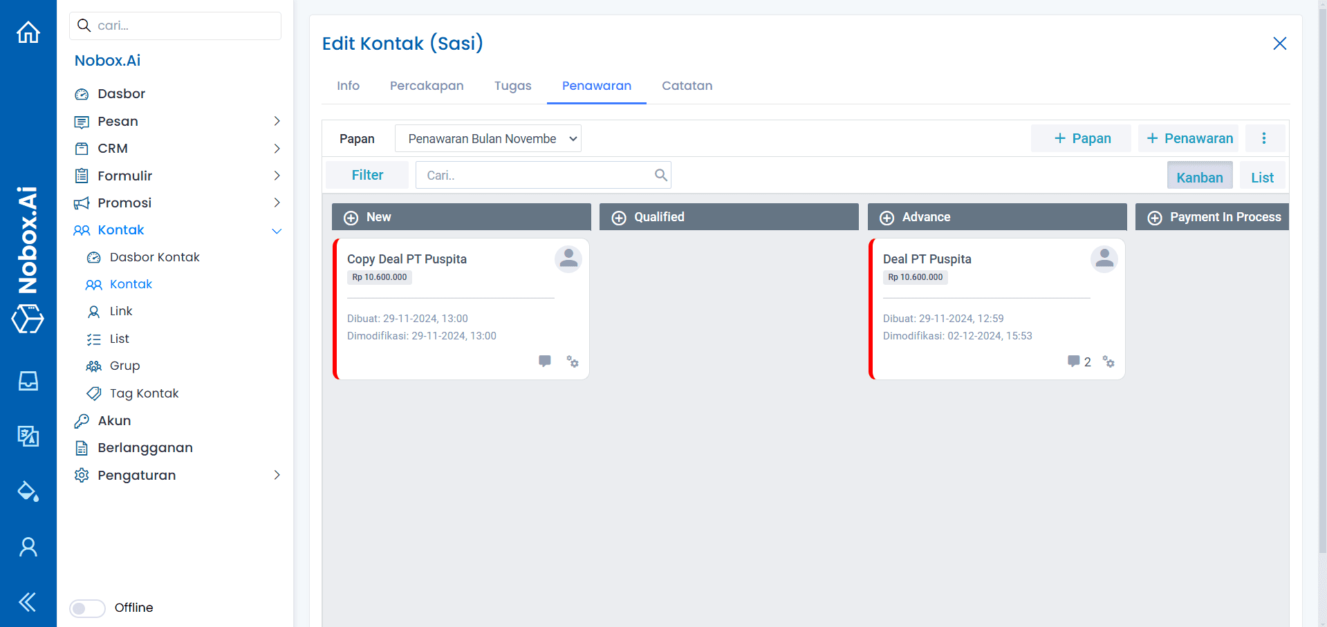Image resolution: width=1327 pixels, height=627 pixels.
Task: Collapse the sidebar with the double-chevron toggle
Action: pos(28,601)
